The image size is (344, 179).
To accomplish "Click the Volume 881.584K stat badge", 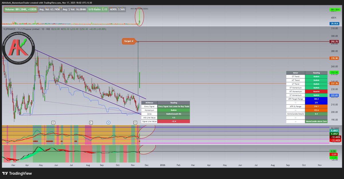I will 21,9.
